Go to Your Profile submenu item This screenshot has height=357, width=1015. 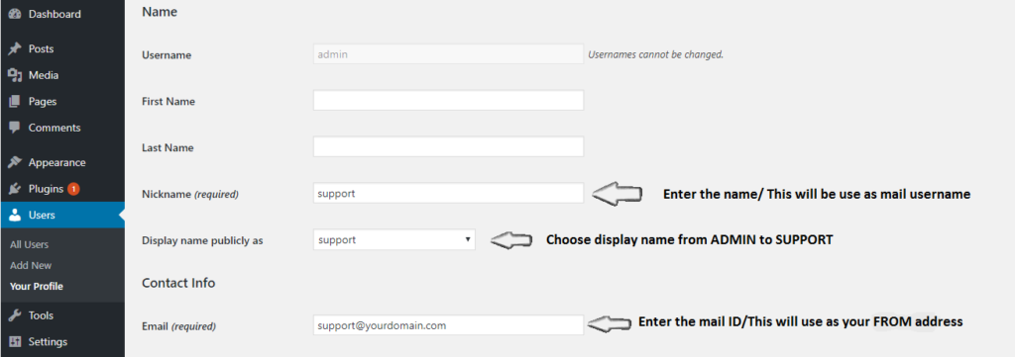pyautogui.click(x=37, y=286)
